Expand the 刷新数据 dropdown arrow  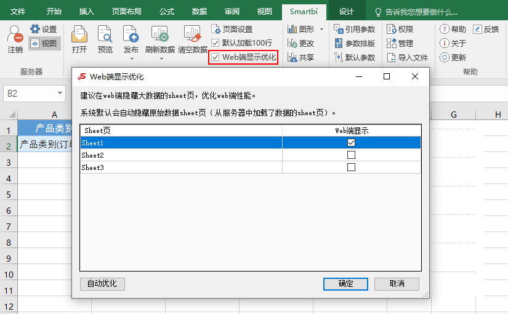tap(161, 59)
